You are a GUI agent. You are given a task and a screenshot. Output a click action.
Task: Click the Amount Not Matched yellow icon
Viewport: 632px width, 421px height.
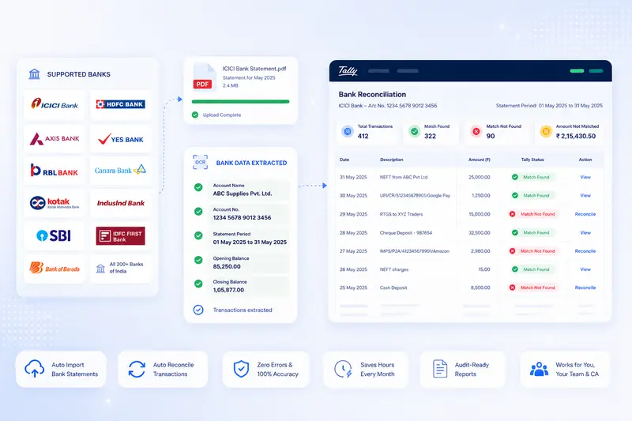point(546,131)
